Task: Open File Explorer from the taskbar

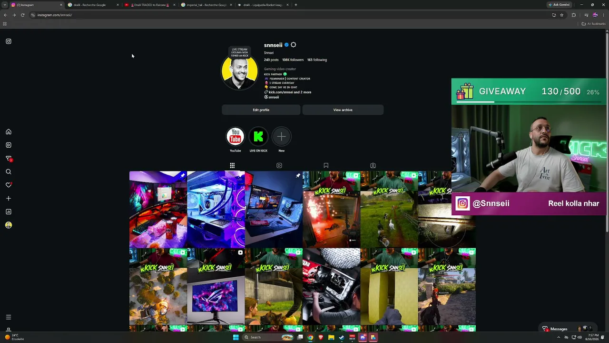Action: [x=331, y=338]
